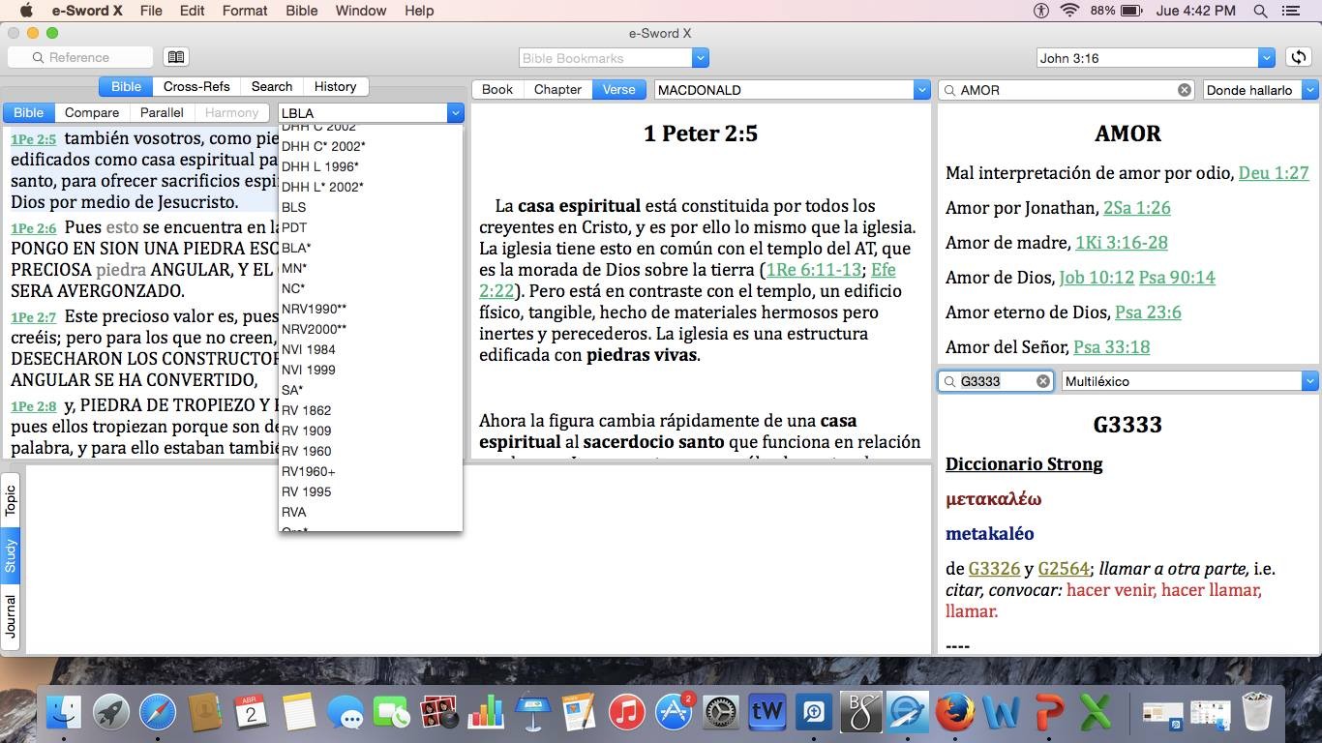Open Numbers from the dock
Screen dimensions: 1322x743
click(486, 714)
